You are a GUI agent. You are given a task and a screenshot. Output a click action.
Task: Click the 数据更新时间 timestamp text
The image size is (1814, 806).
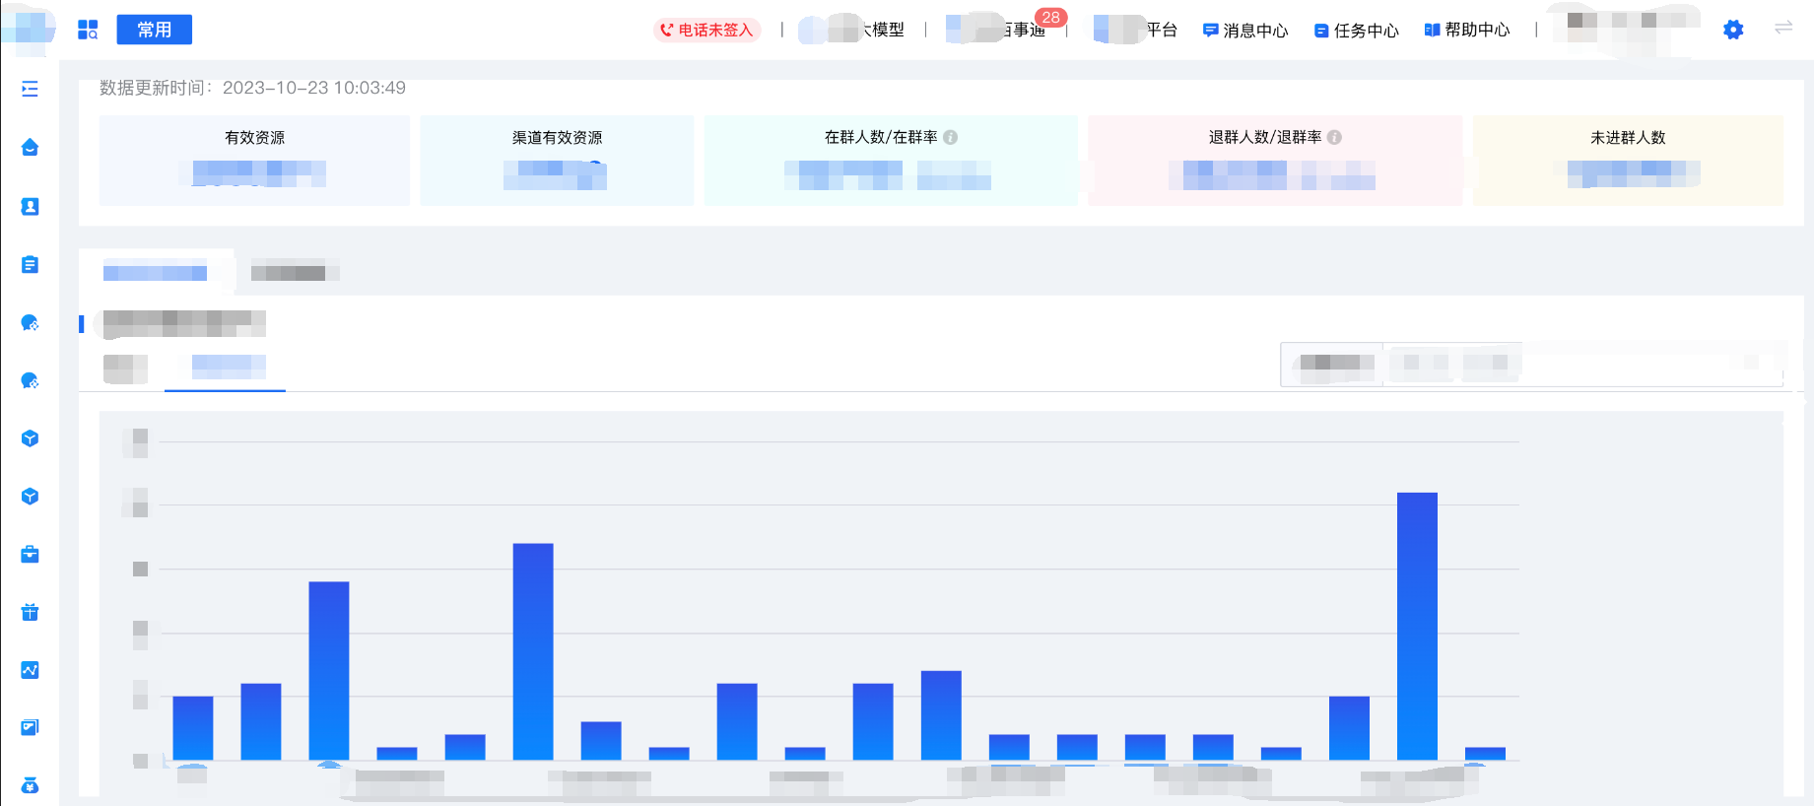(252, 88)
